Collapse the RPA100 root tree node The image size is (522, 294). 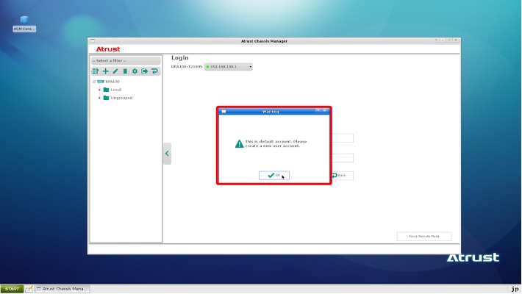[94, 82]
